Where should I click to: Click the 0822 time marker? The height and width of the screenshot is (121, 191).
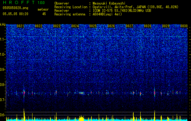pyautogui.click(x=39, y=26)
